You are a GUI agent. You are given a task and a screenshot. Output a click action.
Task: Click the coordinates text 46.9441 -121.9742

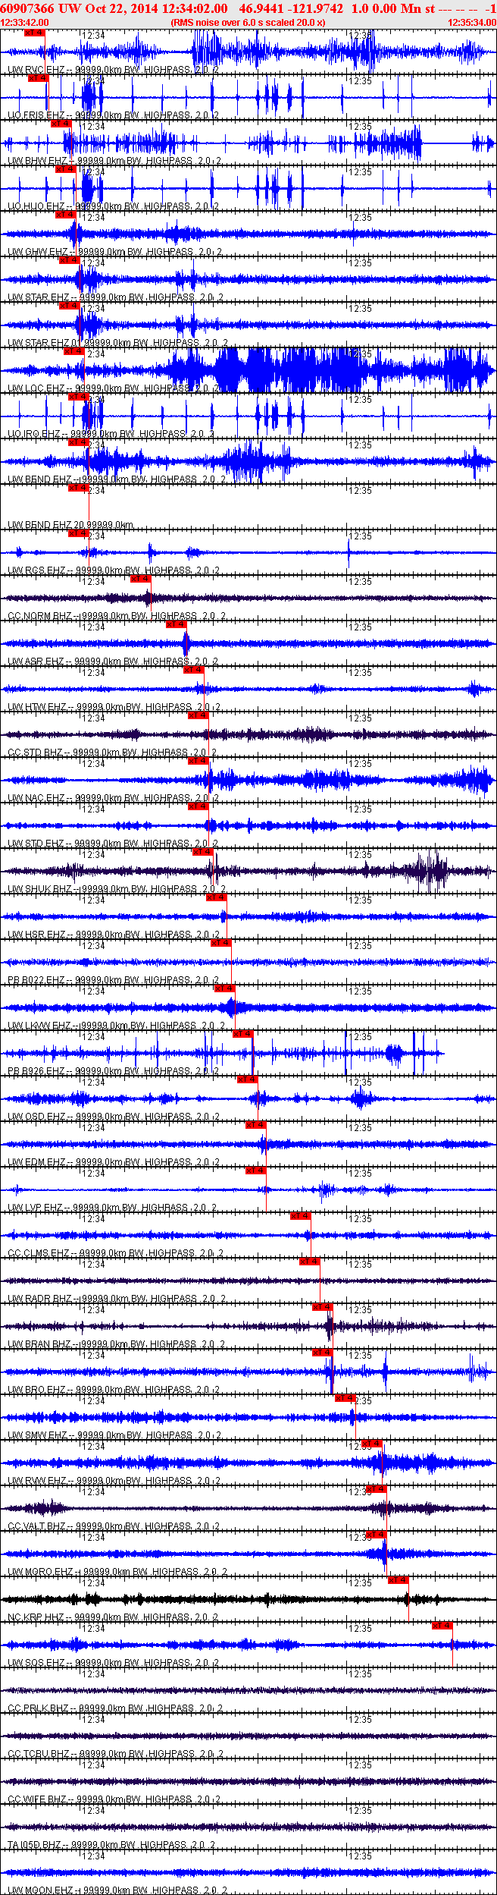pos(291,8)
